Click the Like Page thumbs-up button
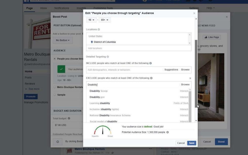This screenshot has width=248, height=155. pos(212,37)
